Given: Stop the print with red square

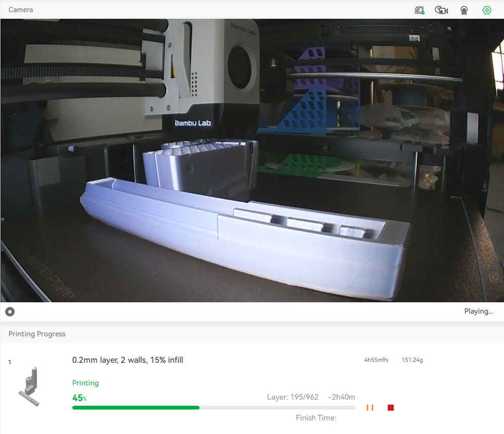Looking at the screenshot, I should tap(391, 408).
